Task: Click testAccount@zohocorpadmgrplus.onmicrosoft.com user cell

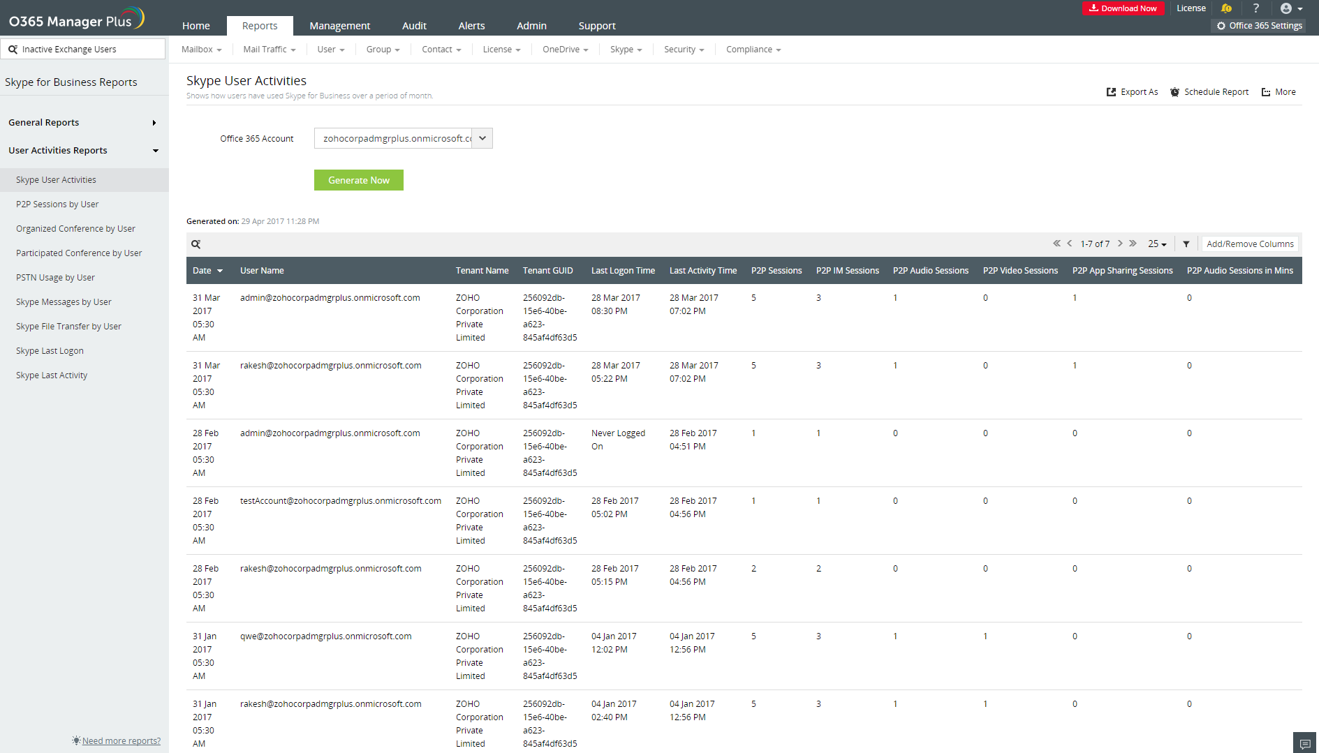Action: click(x=341, y=501)
